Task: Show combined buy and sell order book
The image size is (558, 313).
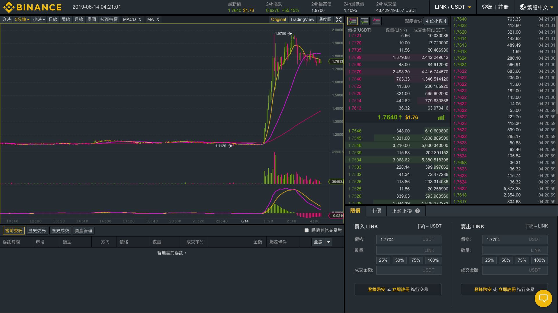Action: click(x=353, y=21)
